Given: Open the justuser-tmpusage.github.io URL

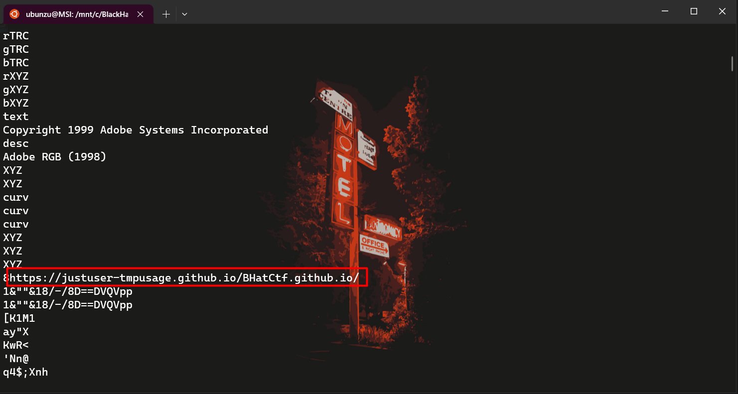Looking at the screenshot, I should coord(184,277).
